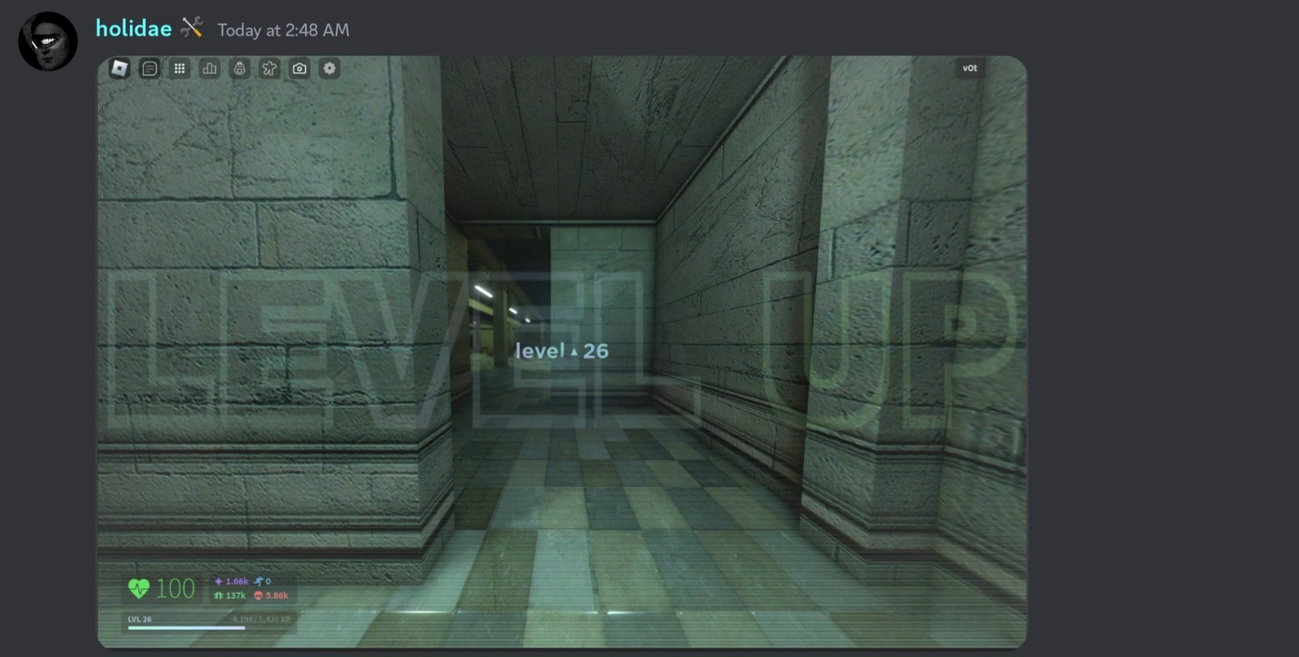1299x657 pixels.
Task: Click the '4,194 / 5,420 XP' text
Action: (x=261, y=619)
